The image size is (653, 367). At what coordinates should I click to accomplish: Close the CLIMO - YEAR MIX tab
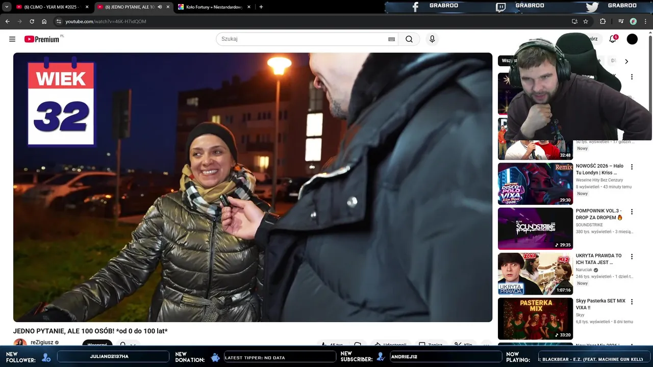click(87, 7)
